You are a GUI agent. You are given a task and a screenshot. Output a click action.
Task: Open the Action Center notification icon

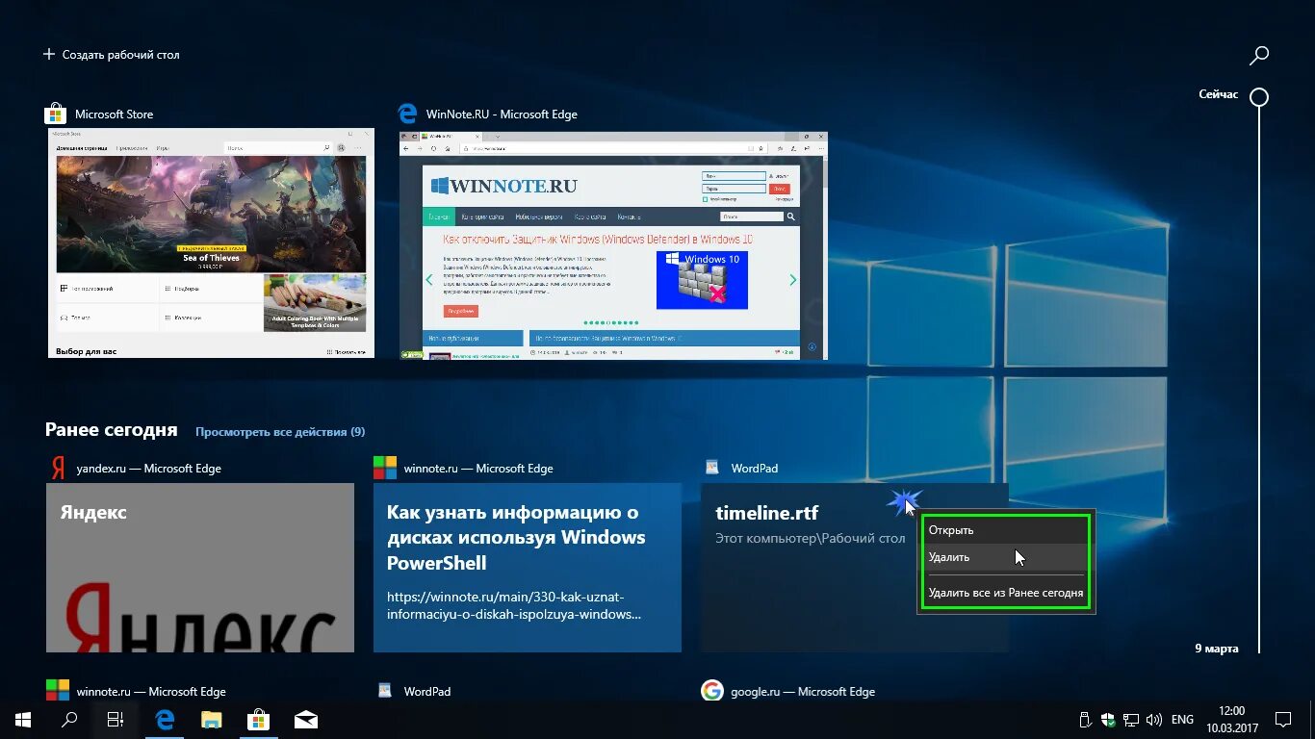(1283, 720)
